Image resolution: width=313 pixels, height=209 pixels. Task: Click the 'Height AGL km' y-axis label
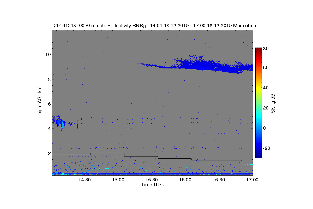coord(40,102)
